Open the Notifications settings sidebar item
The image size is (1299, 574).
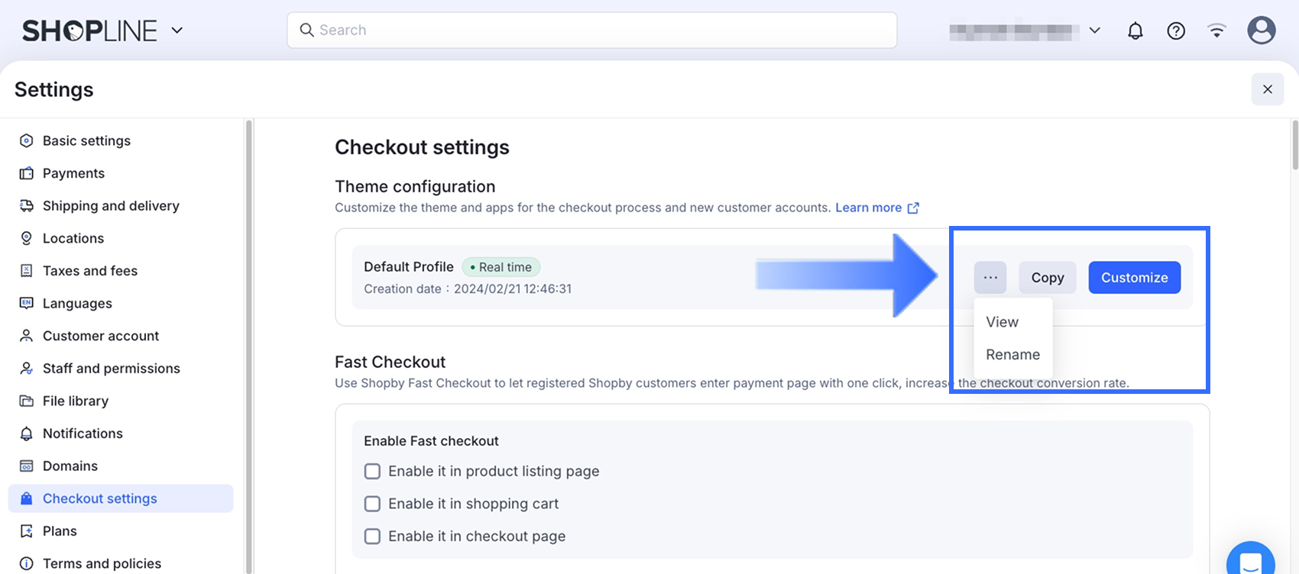tap(83, 434)
